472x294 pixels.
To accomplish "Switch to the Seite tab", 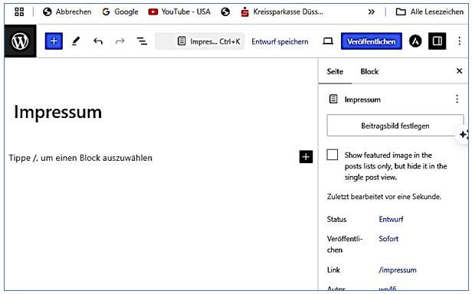I will point(335,72).
